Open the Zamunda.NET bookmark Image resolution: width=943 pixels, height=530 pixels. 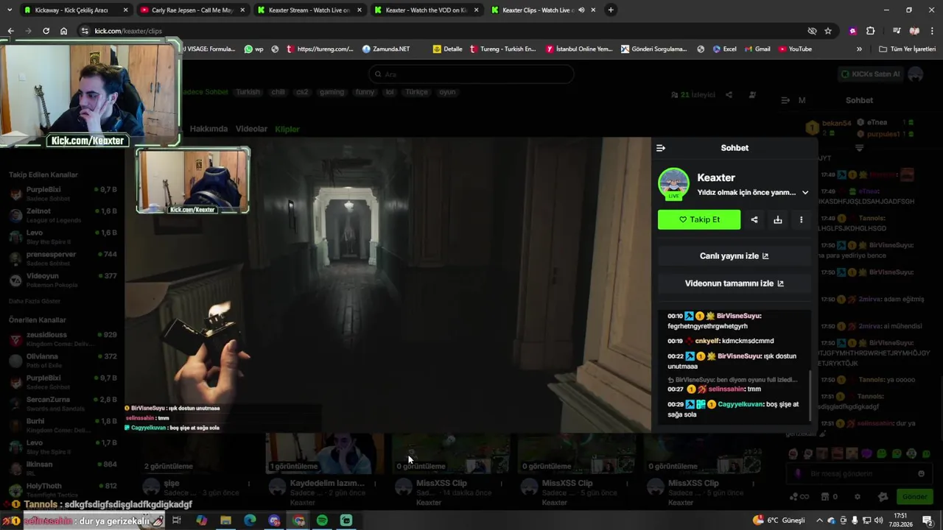pos(386,49)
